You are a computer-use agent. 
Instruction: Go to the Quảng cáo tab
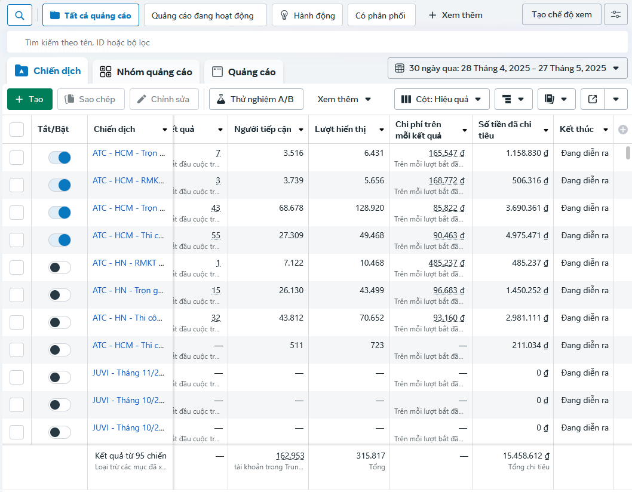[x=244, y=72]
